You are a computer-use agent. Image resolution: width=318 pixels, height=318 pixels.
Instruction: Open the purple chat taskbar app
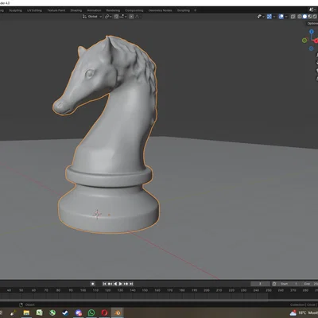pyautogui.click(x=79, y=313)
